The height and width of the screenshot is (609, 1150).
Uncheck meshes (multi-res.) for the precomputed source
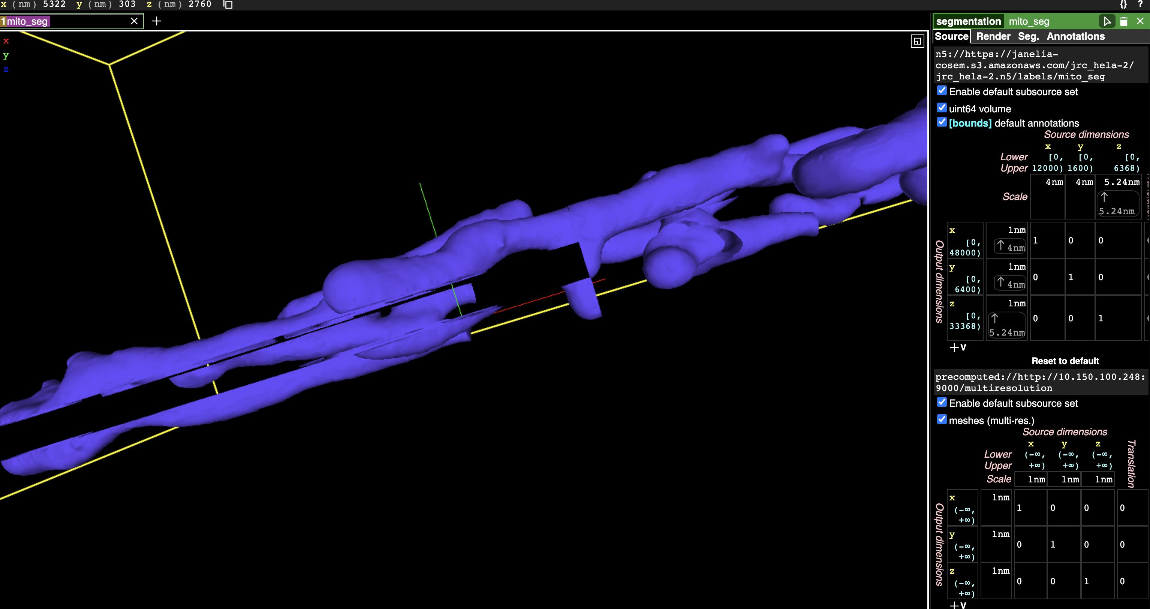pyautogui.click(x=942, y=419)
